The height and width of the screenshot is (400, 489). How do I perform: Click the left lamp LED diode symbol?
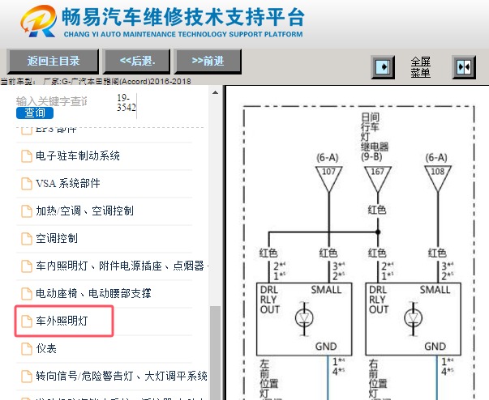304,318
